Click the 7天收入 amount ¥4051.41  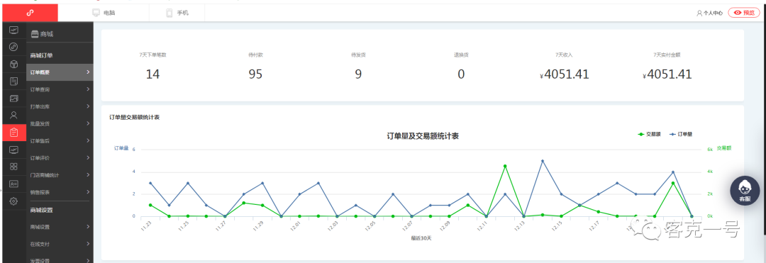tap(565, 74)
